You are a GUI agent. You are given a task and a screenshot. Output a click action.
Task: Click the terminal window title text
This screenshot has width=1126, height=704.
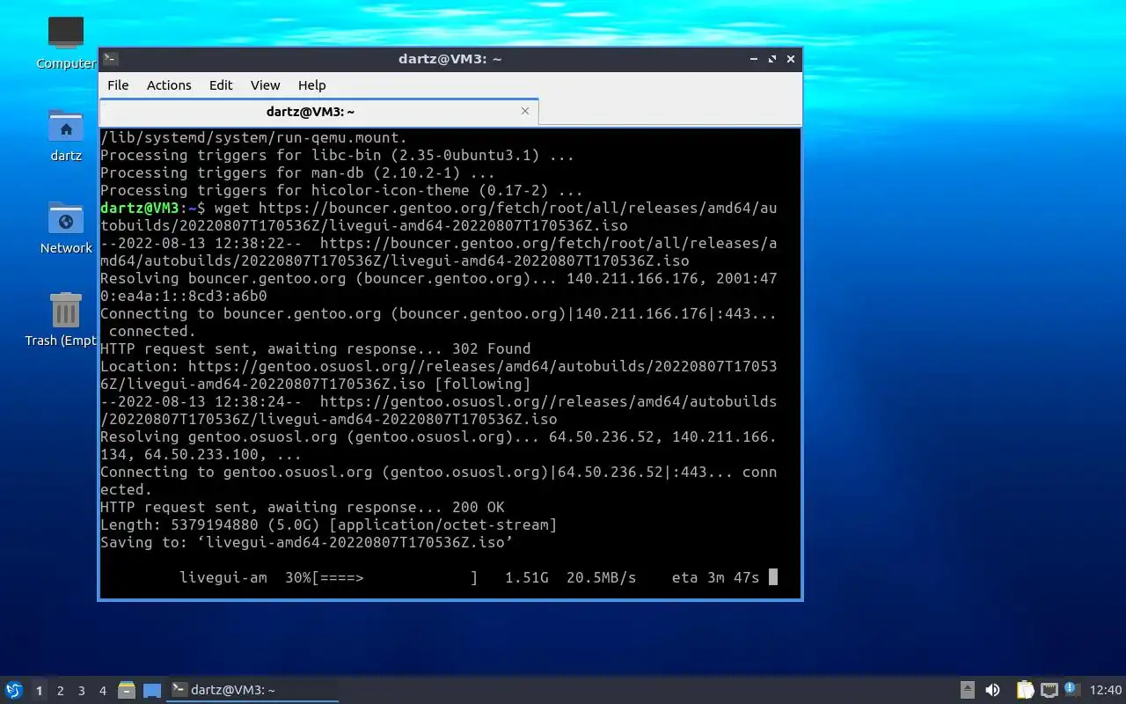pyautogui.click(x=450, y=59)
